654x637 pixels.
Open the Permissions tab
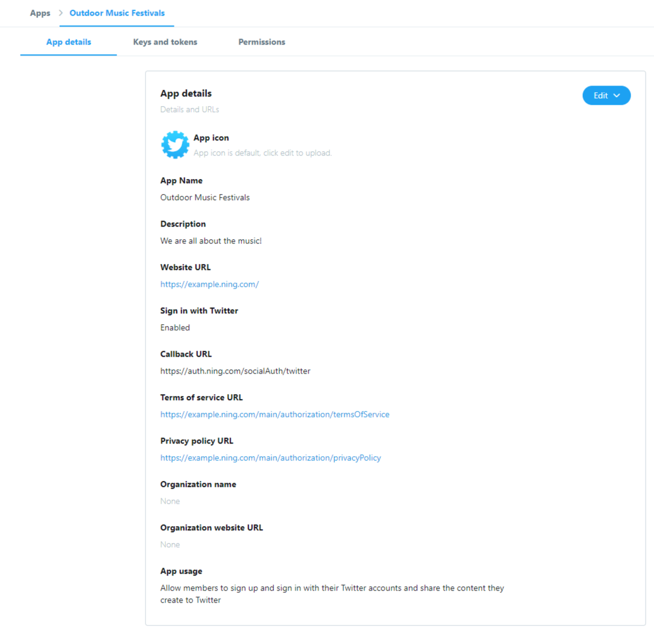point(261,42)
